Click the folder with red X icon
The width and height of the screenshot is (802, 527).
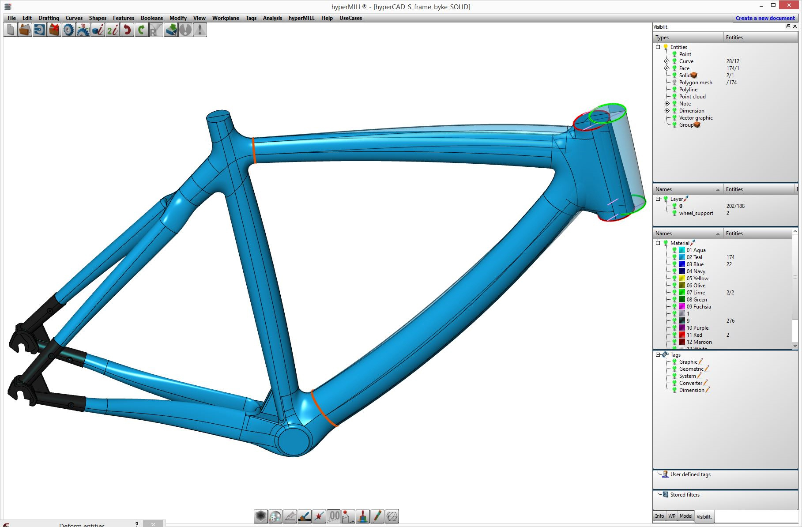click(x=54, y=30)
